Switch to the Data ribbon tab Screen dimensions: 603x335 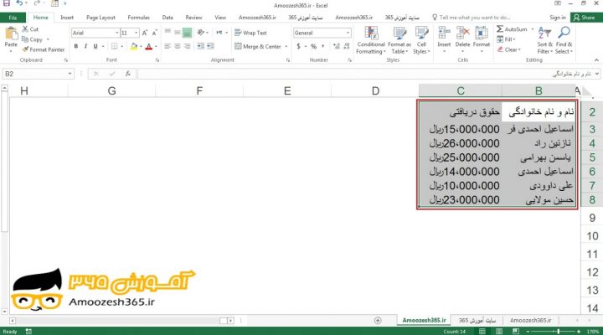pyautogui.click(x=167, y=18)
